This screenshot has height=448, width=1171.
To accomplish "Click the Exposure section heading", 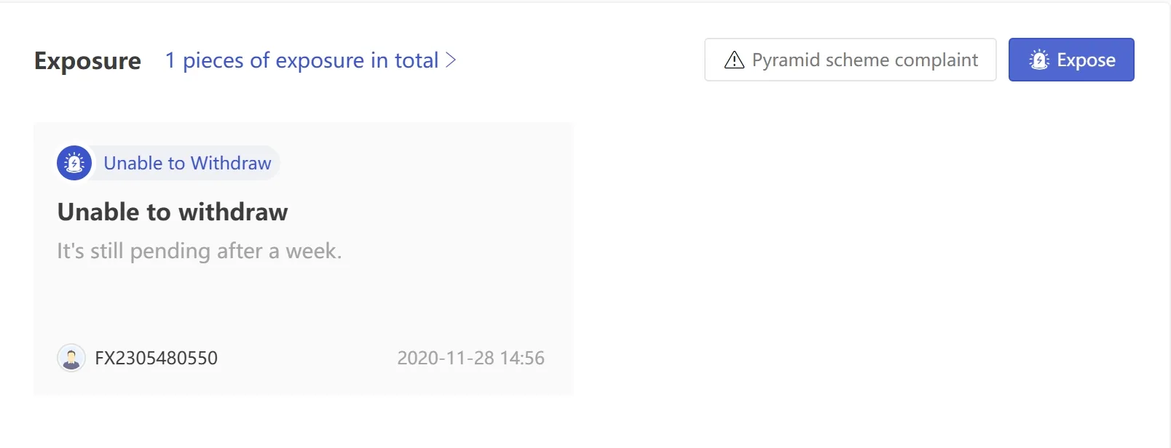I will (x=87, y=60).
